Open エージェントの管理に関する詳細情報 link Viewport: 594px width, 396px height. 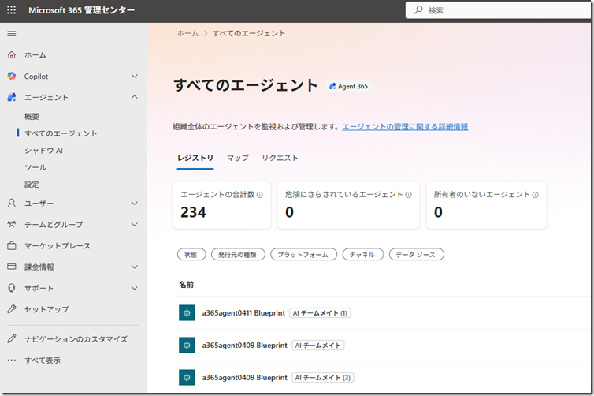point(405,127)
